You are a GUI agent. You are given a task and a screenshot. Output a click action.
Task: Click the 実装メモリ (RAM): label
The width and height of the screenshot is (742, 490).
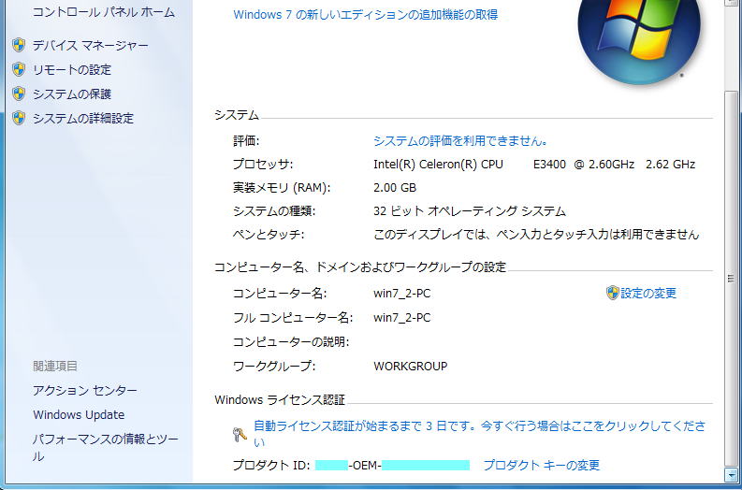(x=282, y=187)
